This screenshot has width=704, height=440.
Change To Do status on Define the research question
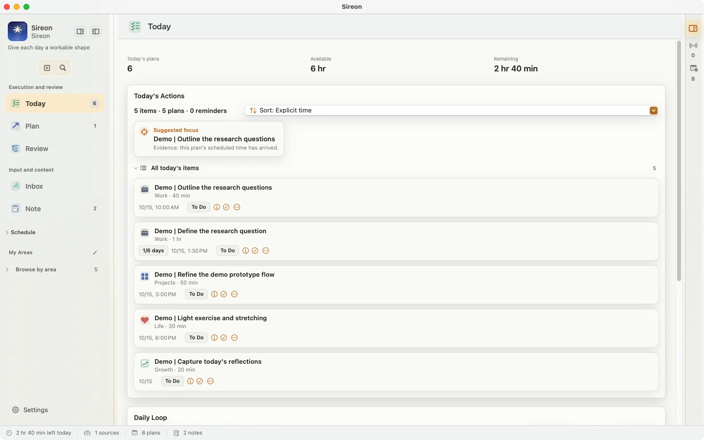point(228,251)
